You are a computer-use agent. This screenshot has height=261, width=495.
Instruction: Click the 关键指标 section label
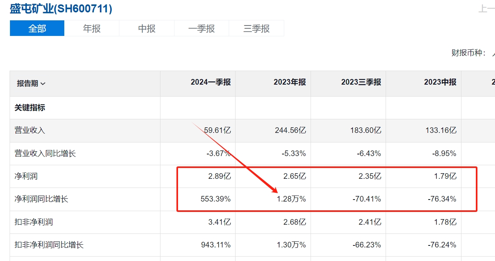[x=30, y=108]
